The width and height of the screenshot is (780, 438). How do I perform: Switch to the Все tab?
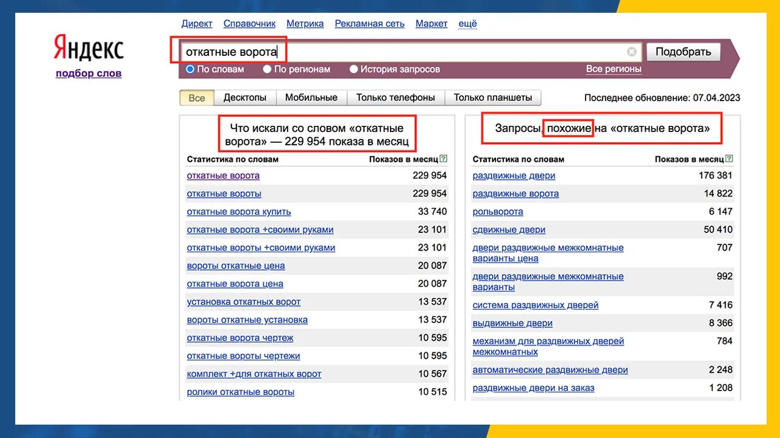197,98
